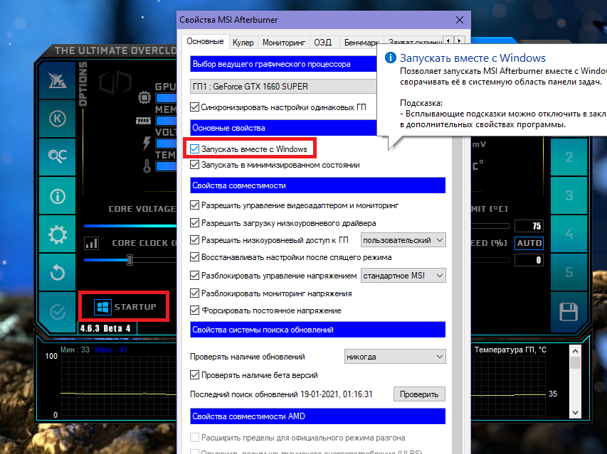Image resolution: width=607 pixels, height=454 pixels.
Task: Click the Температура ГП graph label
Action: pos(510,350)
